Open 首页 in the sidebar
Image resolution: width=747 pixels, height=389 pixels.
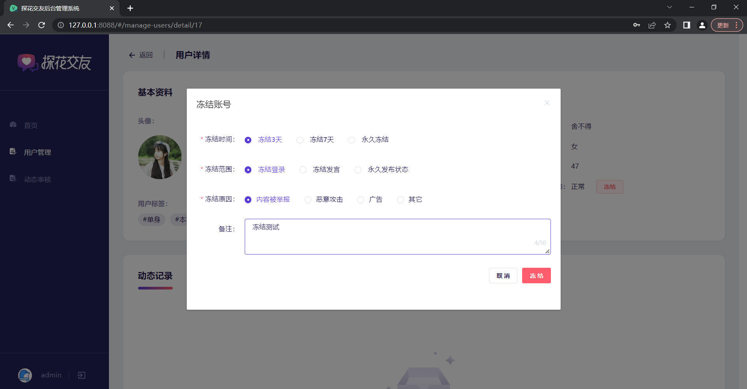31,126
